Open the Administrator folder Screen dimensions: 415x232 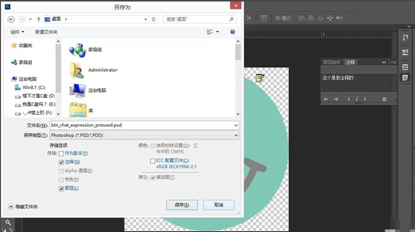[x=93, y=70]
